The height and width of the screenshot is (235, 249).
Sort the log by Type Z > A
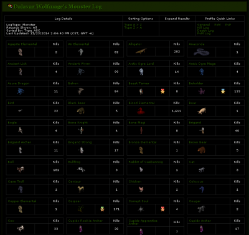click(x=133, y=27)
